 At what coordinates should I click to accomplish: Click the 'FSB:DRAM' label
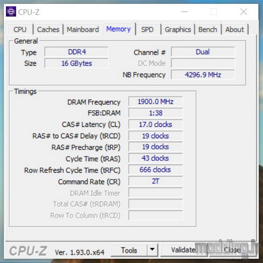tap(104, 113)
